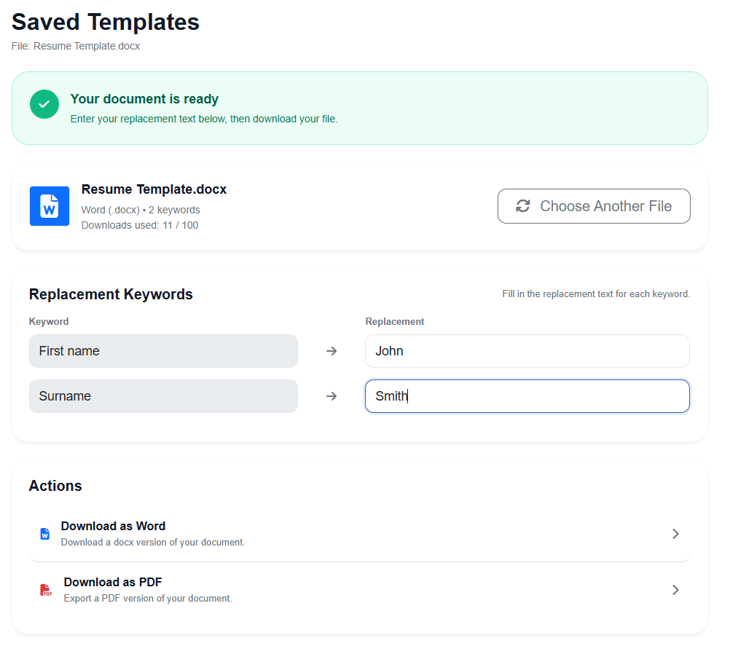
Task: Click the Replacement Keywords section heading
Action: [111, 294]
